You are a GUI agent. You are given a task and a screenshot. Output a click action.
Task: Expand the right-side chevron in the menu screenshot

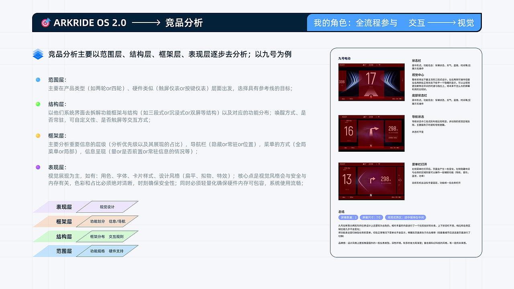coord(400,180)
